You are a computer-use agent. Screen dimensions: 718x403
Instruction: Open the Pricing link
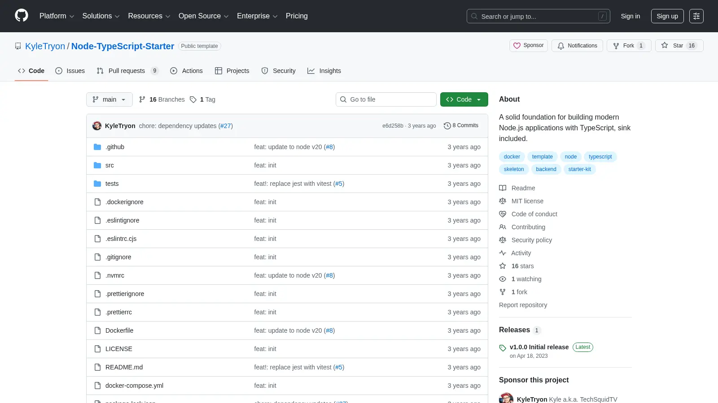297,16
